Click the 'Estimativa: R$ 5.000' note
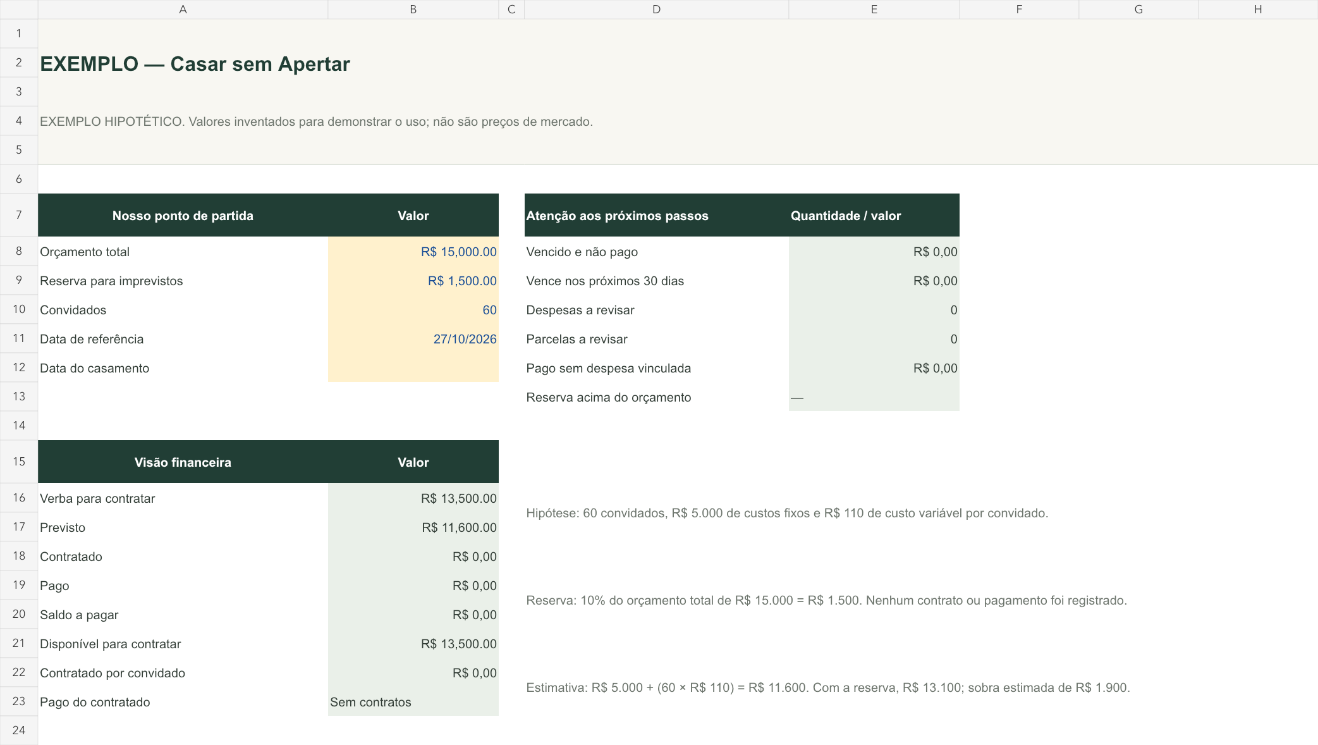 (828, 687)
